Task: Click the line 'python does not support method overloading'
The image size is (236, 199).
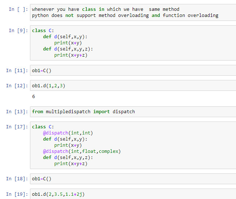Action: point(125,16)
